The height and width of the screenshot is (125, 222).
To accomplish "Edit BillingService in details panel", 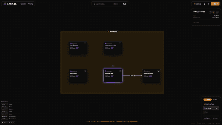I will 210,12.
